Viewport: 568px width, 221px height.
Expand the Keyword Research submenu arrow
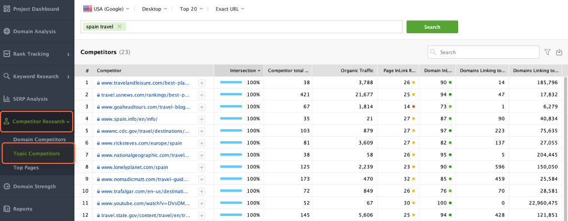tap(68, 76)
